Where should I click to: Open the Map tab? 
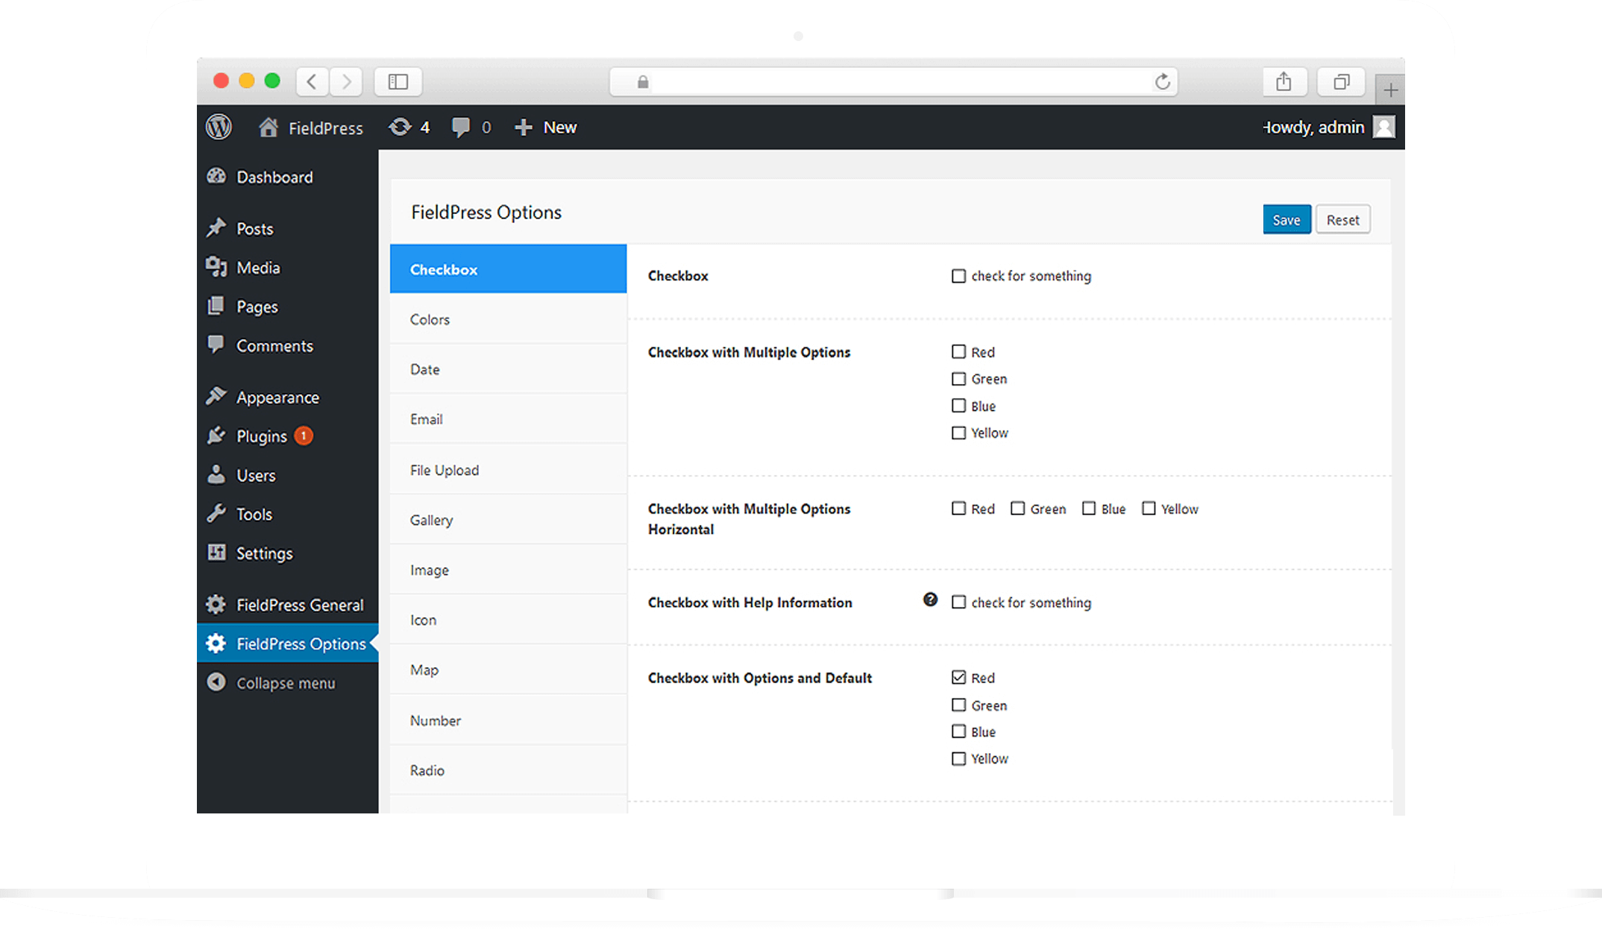508,670
